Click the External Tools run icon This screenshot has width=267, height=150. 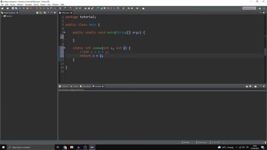pos(71,8)
